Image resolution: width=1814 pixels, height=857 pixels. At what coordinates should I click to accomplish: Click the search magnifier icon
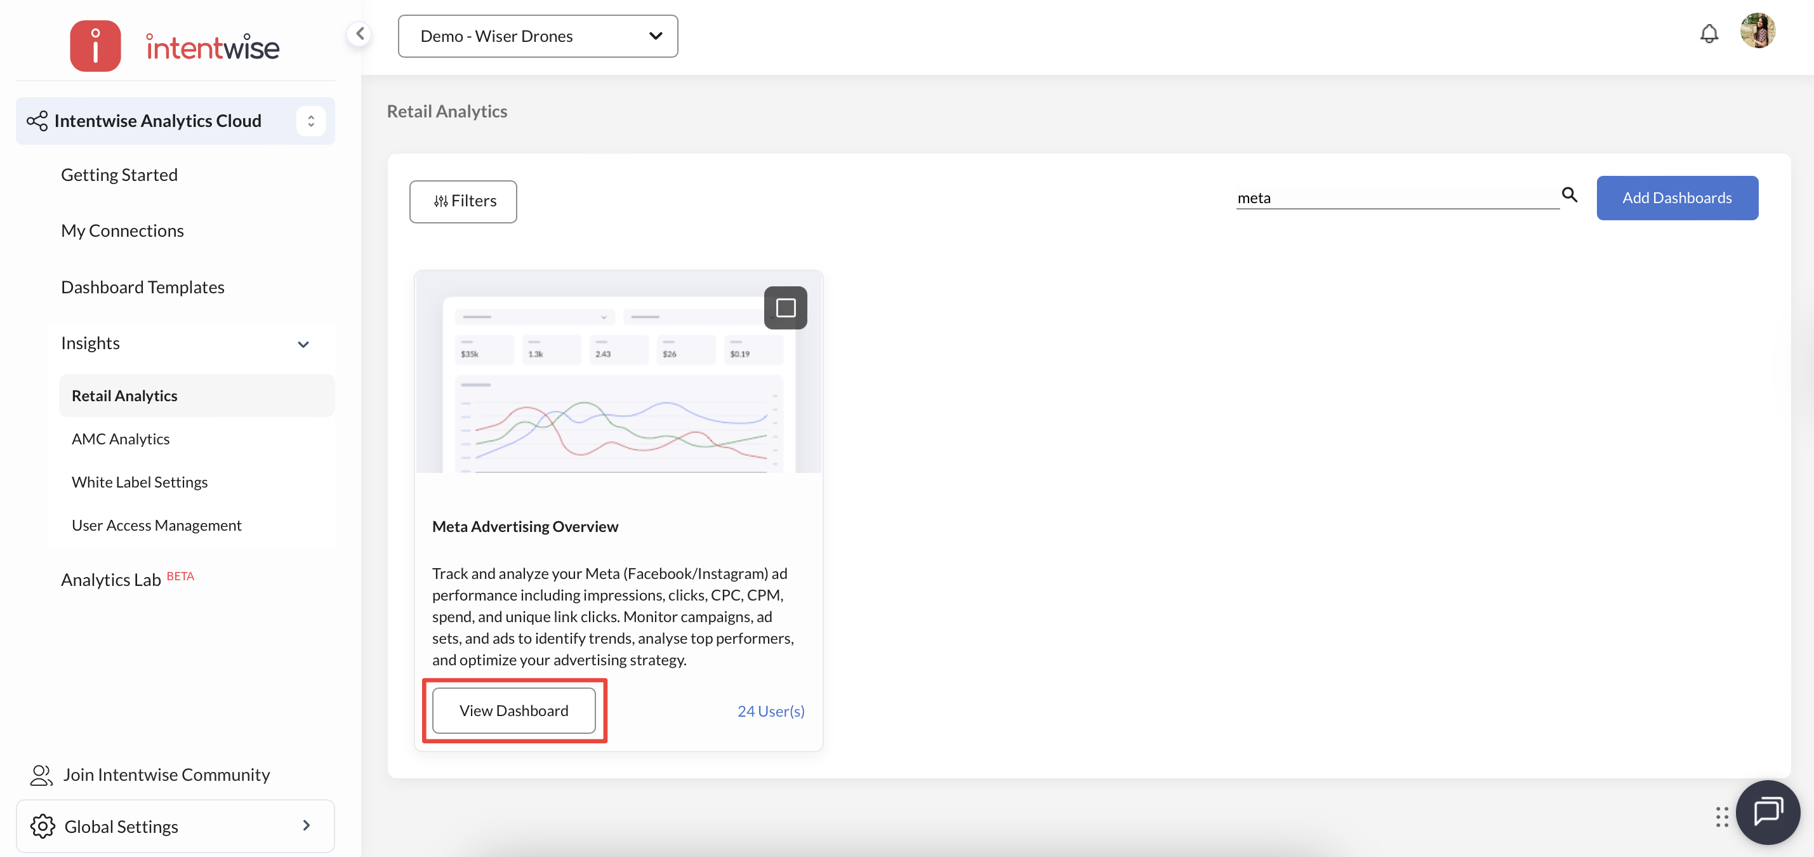click(x=1569, y=195)
